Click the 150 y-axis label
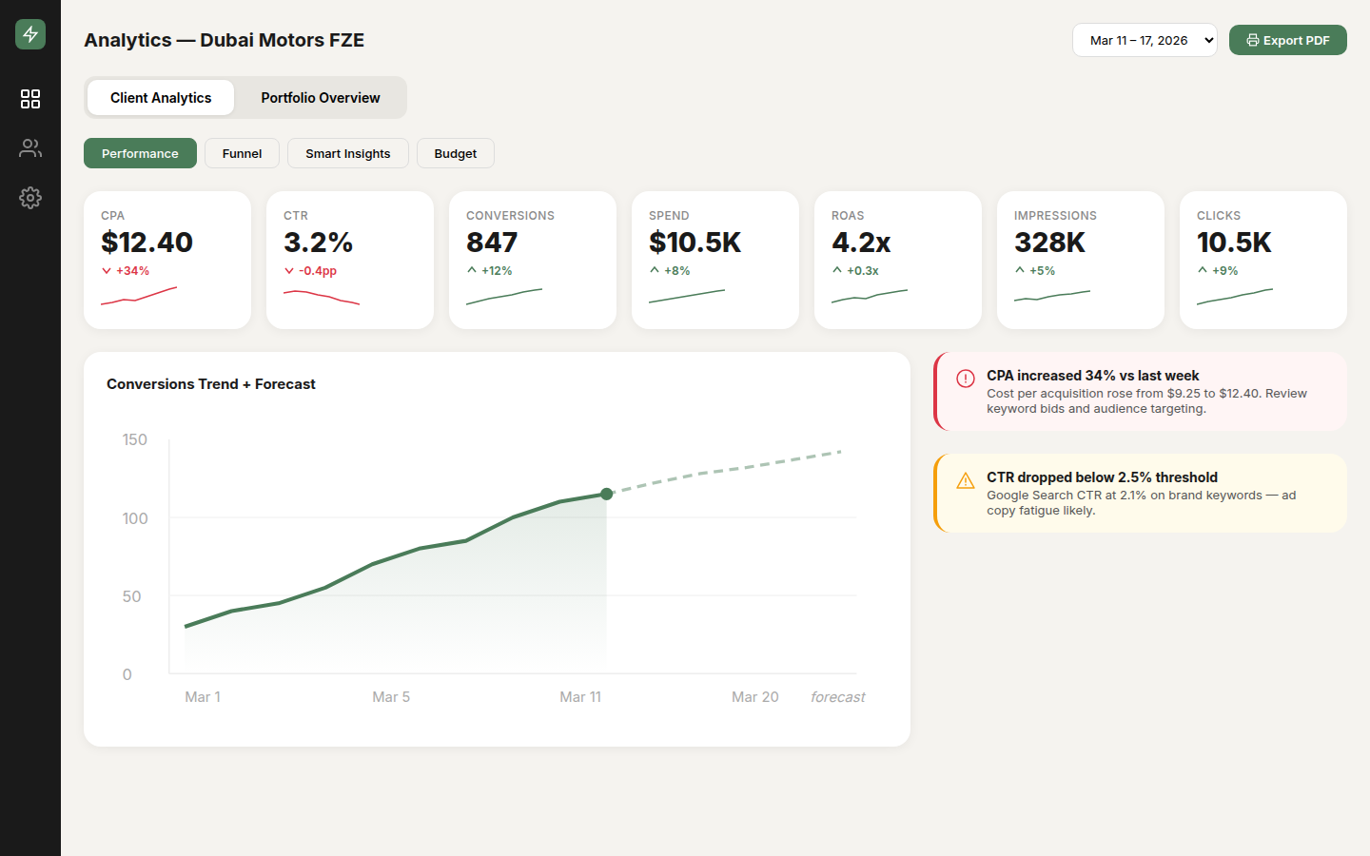 pos(135,439)
